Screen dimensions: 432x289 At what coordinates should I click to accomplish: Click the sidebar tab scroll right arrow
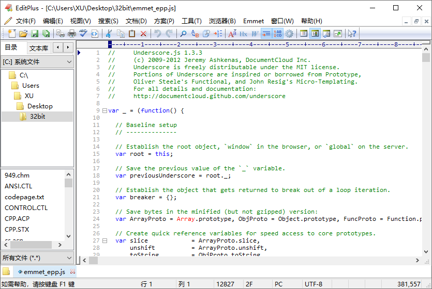click(68, 47)
